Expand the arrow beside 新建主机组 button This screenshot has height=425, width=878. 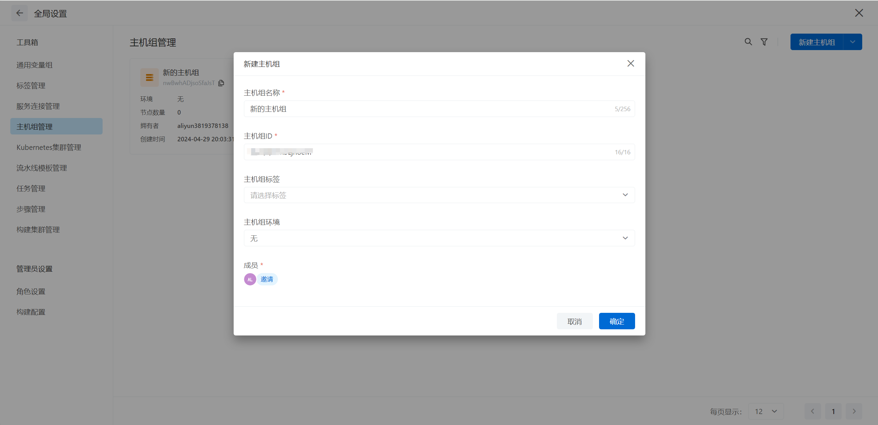853,42
